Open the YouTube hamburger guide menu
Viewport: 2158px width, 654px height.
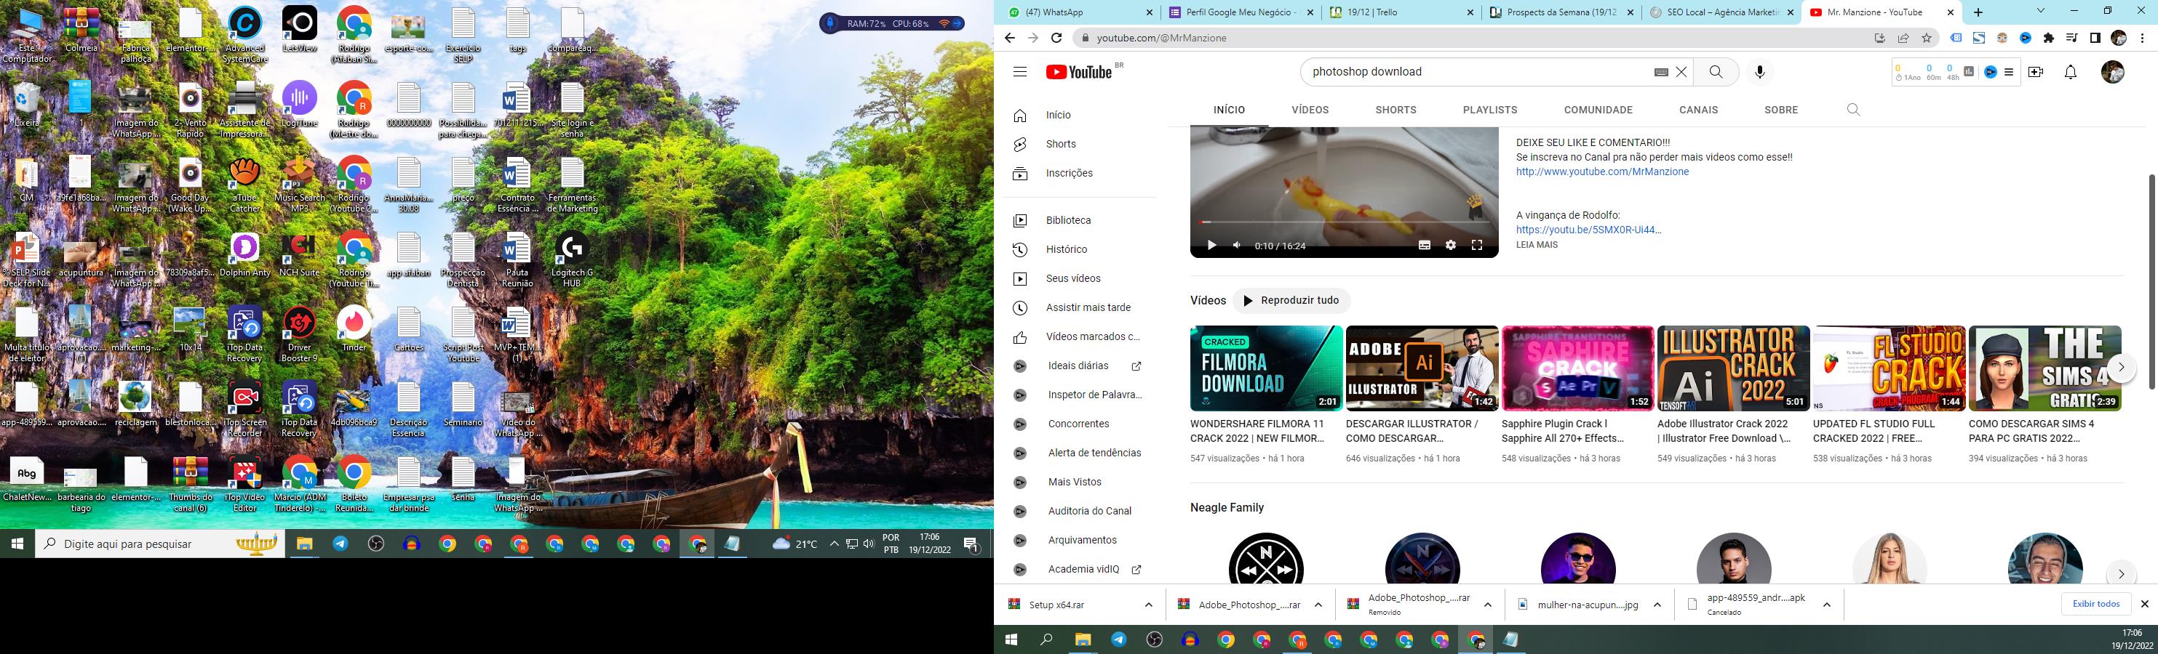1019,72
